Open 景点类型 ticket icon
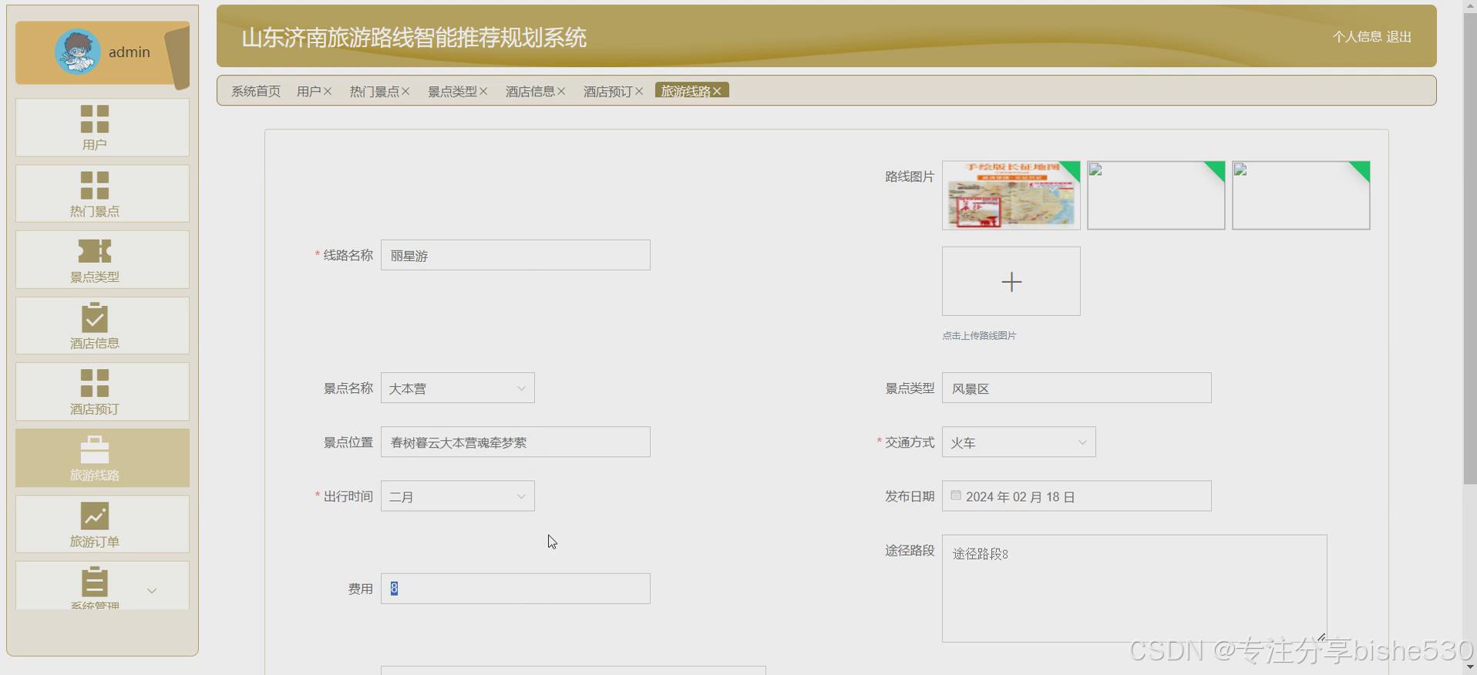Viewport: 1477px width, 675px height. (x=95, y=251)
